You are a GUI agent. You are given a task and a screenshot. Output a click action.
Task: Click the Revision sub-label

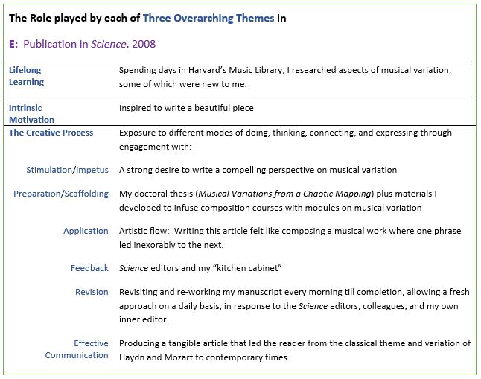point(92,292)
